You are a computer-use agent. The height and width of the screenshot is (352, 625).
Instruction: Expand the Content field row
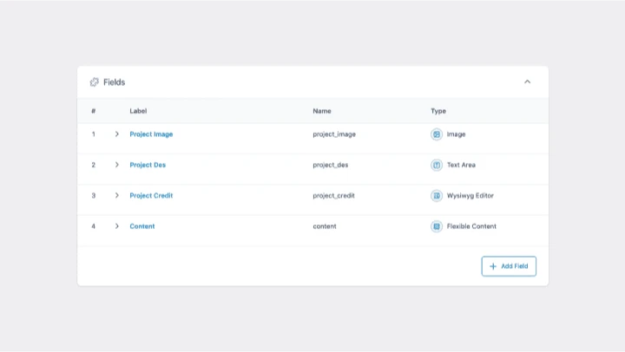[x=117, y=226]
